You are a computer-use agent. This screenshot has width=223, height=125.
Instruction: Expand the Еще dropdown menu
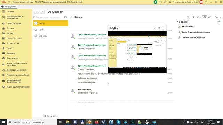point(217,17)
